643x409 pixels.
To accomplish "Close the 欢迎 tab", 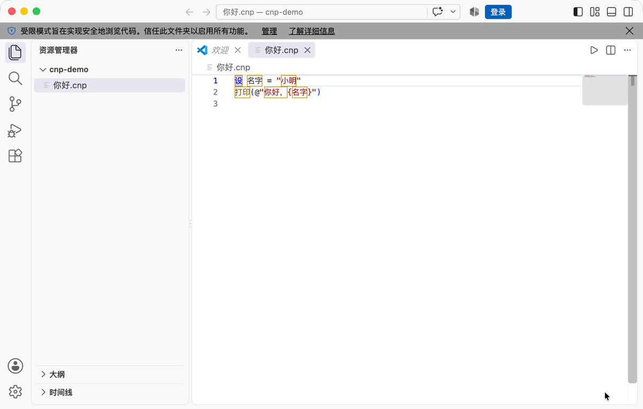I will (238, 50).
